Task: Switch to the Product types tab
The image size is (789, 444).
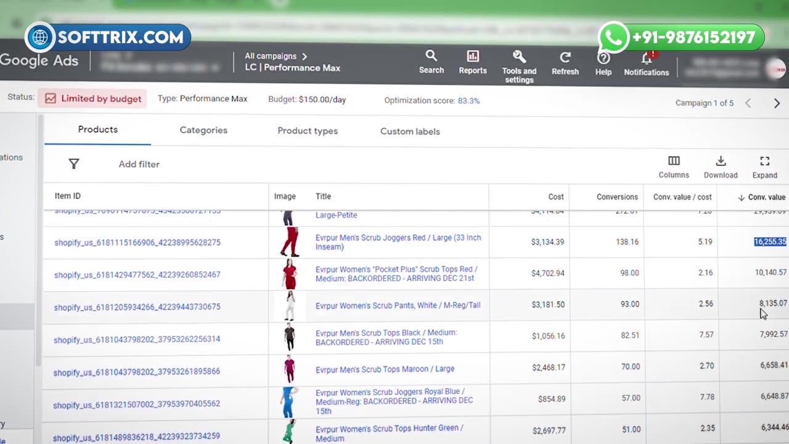Action: point(308,131)
